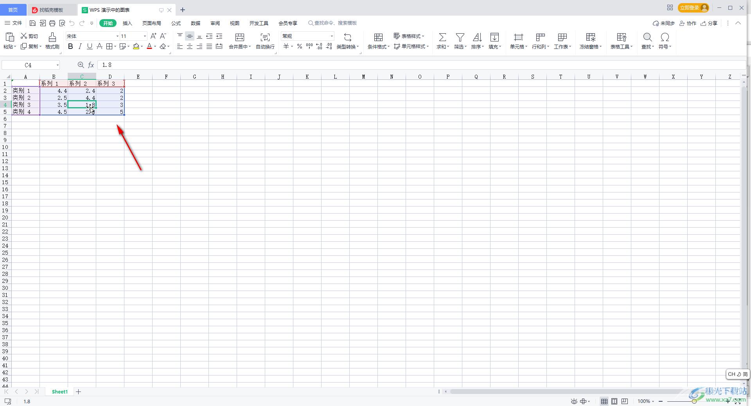Click the Paste clipboard icon
Viewport: 751px width, 406px height.
[x=10, y=37]
